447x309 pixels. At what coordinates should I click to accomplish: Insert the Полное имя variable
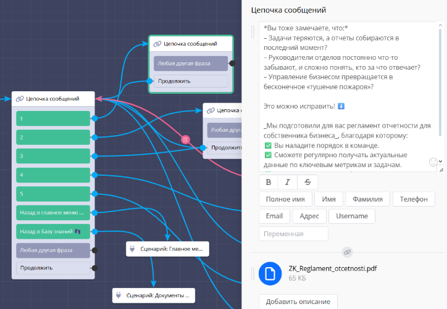285,199
